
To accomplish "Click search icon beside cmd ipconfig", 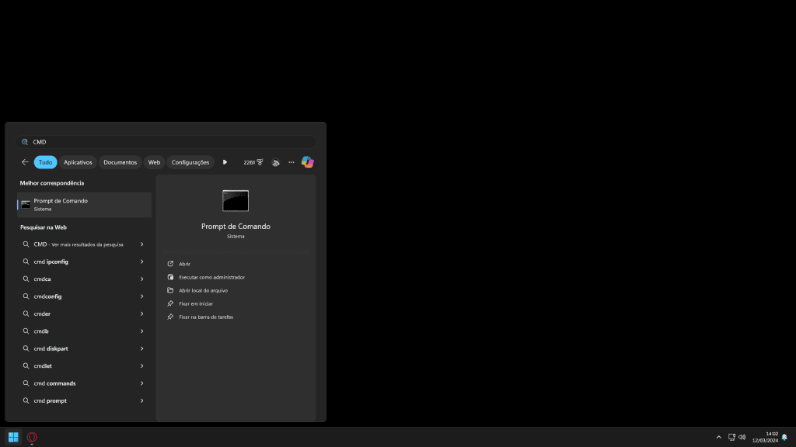I will coord(26,262).
